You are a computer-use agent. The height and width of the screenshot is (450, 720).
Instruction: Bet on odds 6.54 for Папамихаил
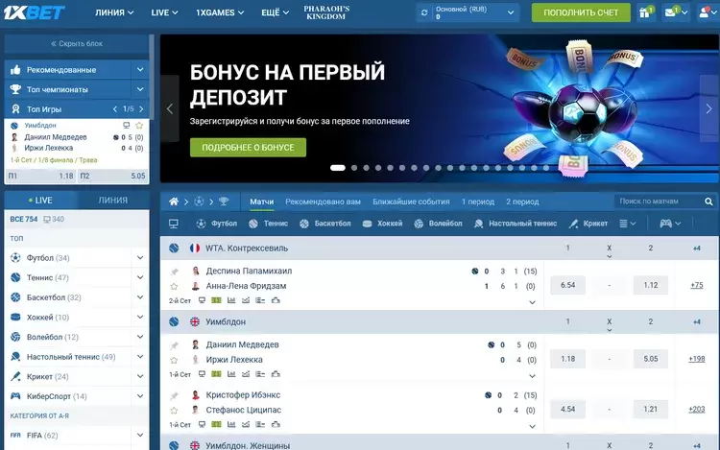click(568, 285)
